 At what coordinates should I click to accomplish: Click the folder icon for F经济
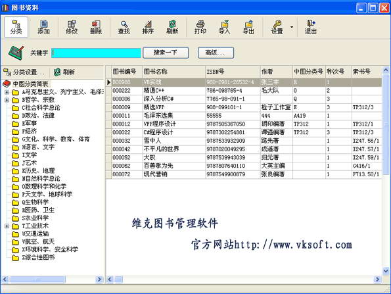[15, 132]
